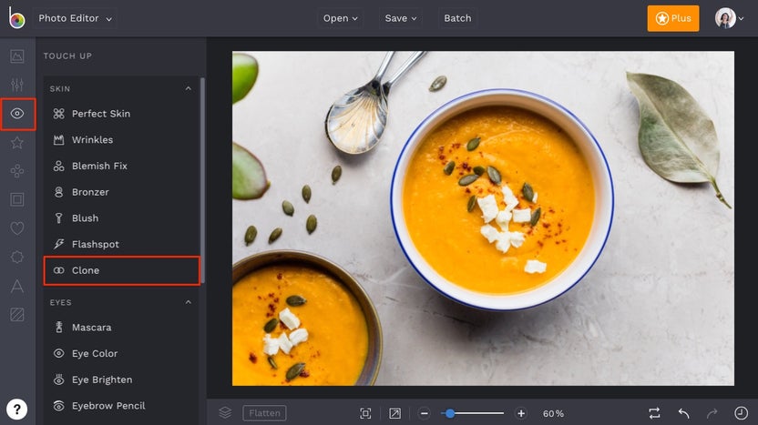
Task: Redo the last action
Action: (712, 413)
